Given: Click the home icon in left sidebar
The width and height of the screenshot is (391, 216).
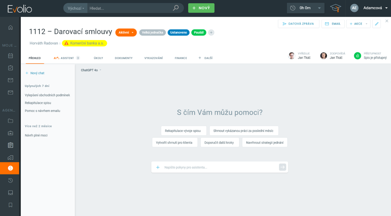Looking at the screenshot, I should pos(11,28).
